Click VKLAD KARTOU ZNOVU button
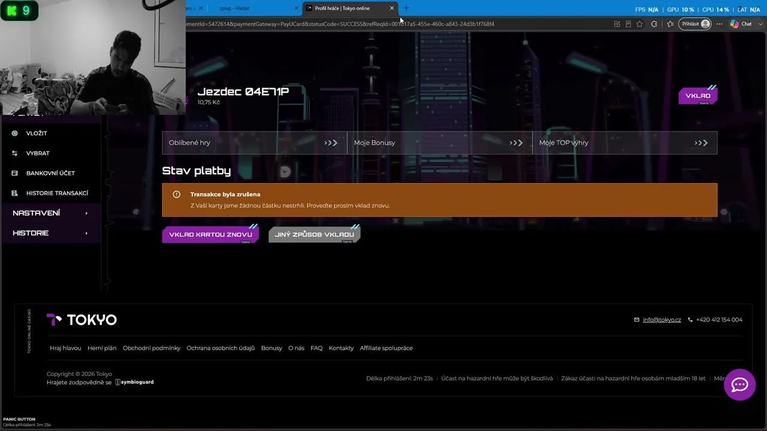 tap(210, 235)
